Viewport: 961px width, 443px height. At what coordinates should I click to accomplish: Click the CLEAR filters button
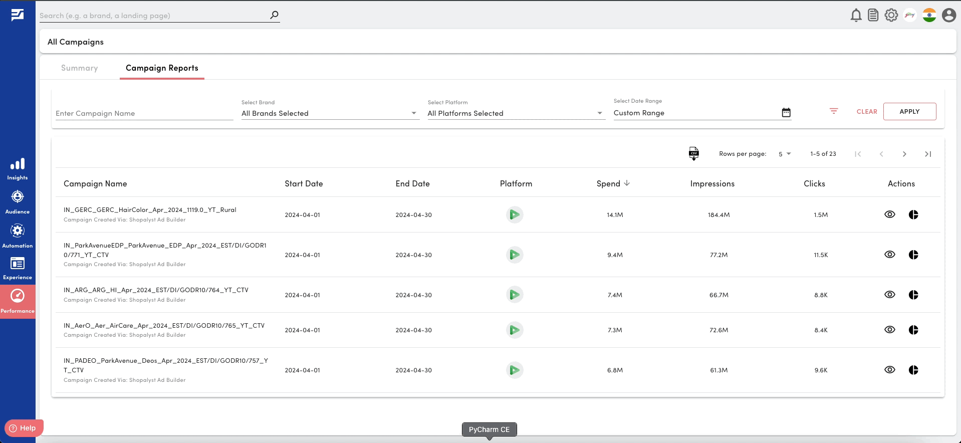point(867,111)
